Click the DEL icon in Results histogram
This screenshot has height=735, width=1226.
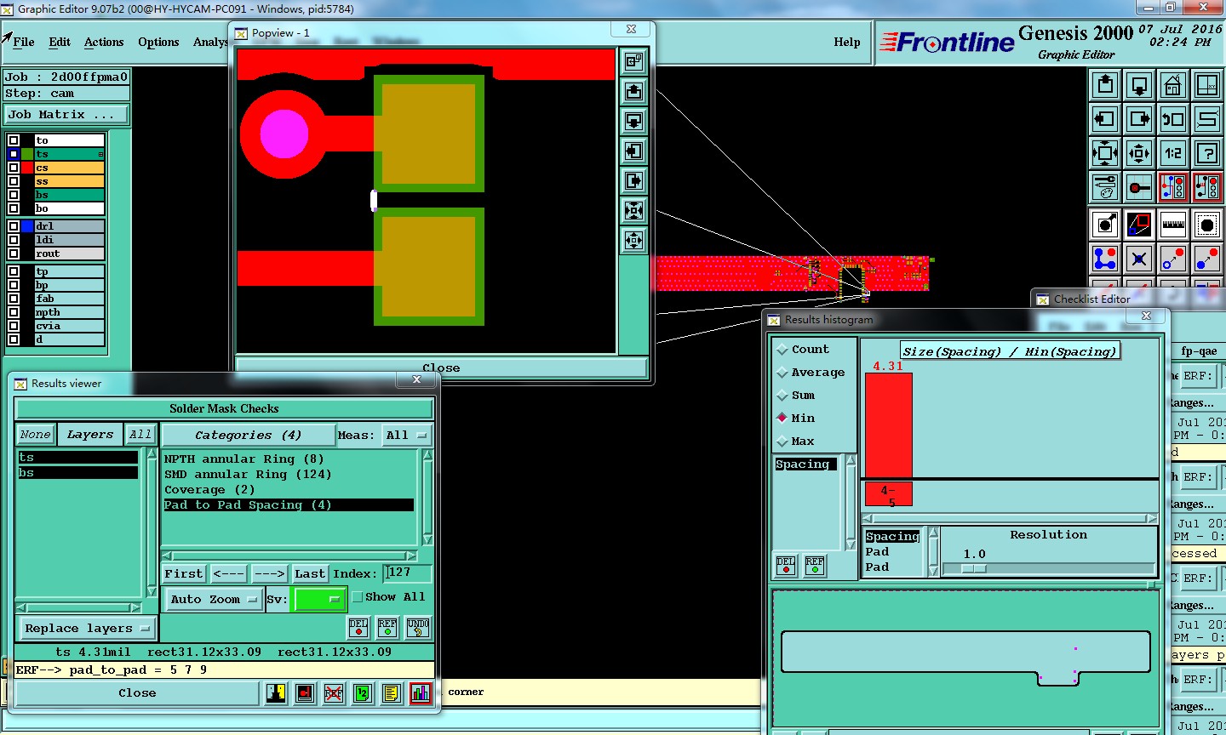coord(786,565)
